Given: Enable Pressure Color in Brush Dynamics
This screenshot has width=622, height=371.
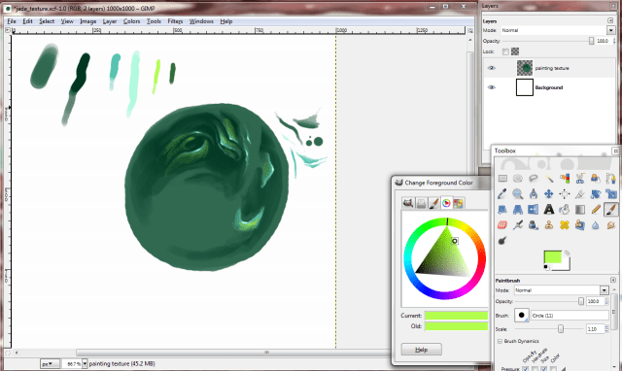Looking at the screenshot, I should tap(553, 369).
